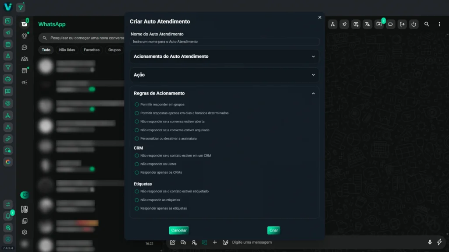449x252 pixels.
Task: Collapse the 'Regras de Acionamento' section
Action: click(313, 93)
